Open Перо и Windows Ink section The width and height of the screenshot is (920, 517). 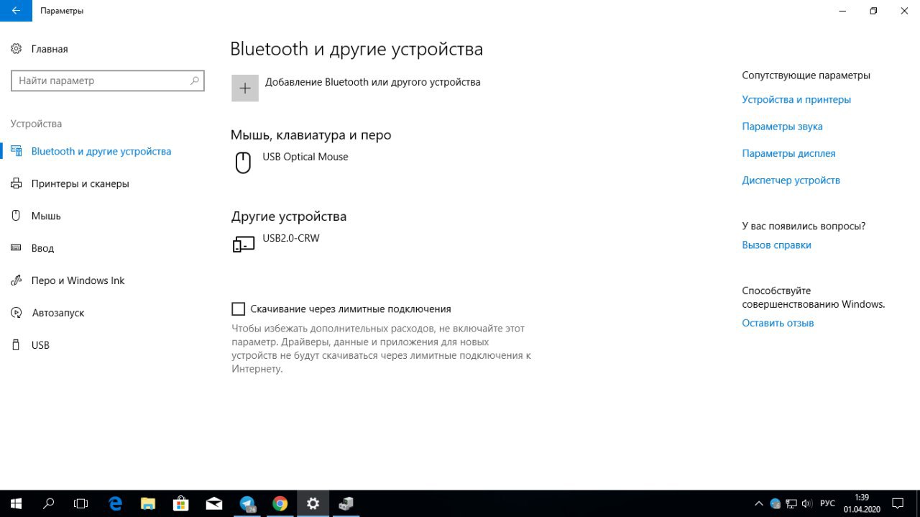click(x=78, y=280)
